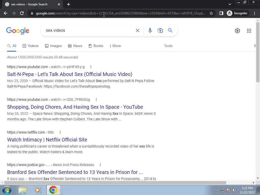Go back to the previous page
The image size is (260, 195).
(6, 13)
